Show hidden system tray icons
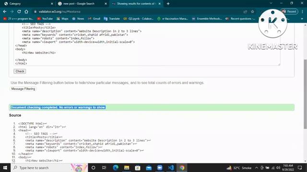Image resolution: width=307 pixels, height=172 pixels. [x=257, y=168]
